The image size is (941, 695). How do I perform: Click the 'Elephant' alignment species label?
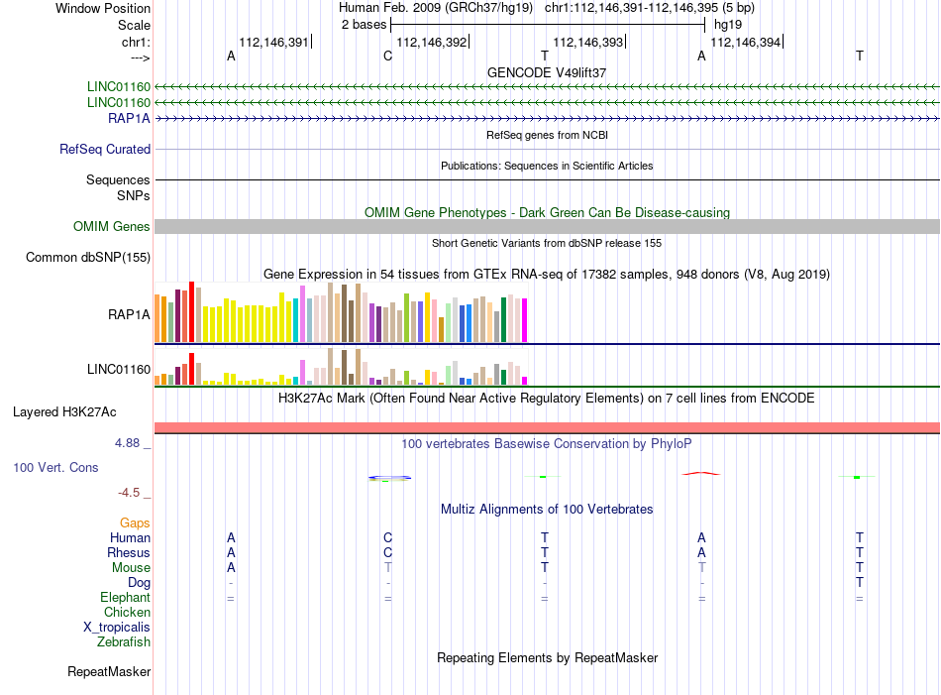click(x=126, y=598)
